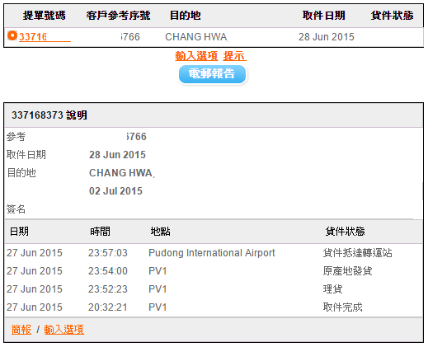The height and width of the screenshot is (347, 428).
Task: Click the 337168373 說明 panel heading
Action: [x=49, y=115]
